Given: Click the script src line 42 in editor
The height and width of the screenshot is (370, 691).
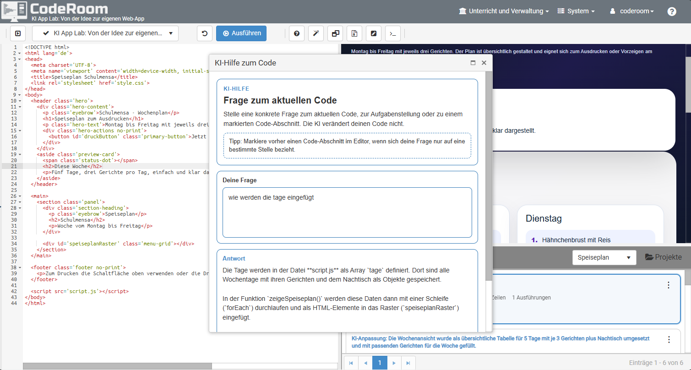Looking at the screenshot, I should point(80,291).
